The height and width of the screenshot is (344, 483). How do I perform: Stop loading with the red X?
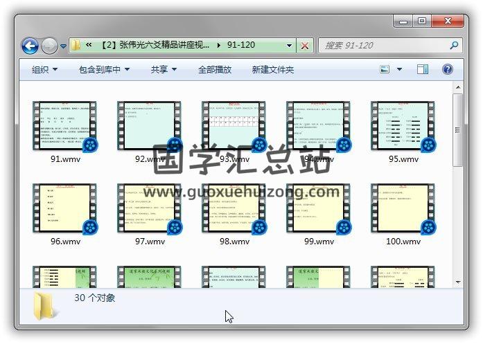pyautogui.click(x=305, y=46)
